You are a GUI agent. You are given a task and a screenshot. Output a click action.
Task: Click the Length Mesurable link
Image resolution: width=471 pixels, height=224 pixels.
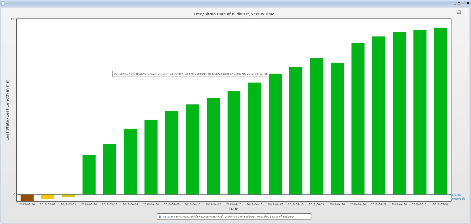point(458,197)
